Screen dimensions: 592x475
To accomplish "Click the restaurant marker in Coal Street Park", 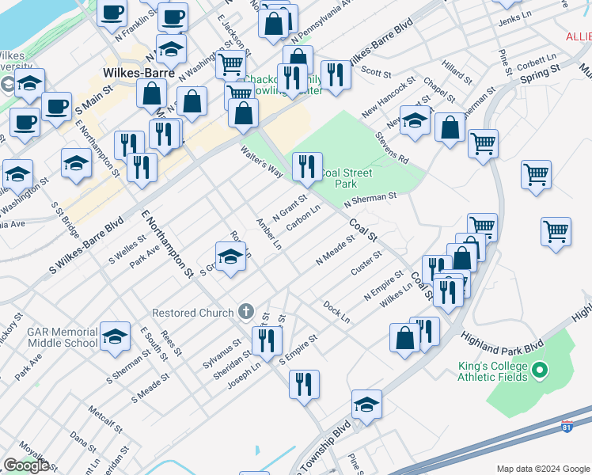I will [306, 167].
